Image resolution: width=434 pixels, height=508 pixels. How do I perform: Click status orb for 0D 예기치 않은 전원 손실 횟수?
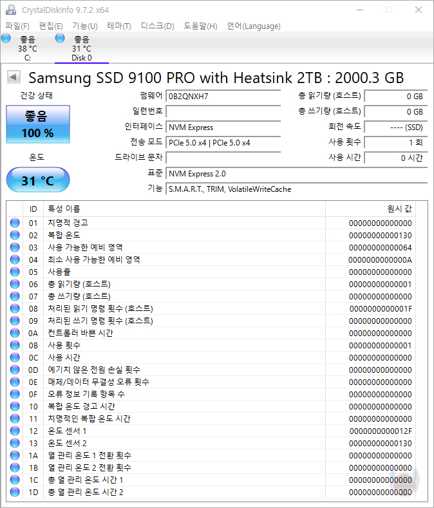tap(15, 370)
